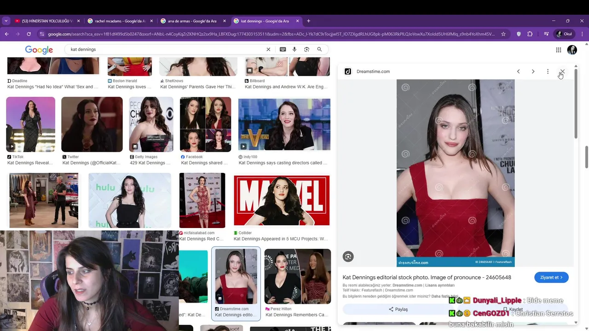589x331 pixels.
Task: Open the Getty Images 429 Kat Dennings thumbnail
Action: (x=151, y=124)
